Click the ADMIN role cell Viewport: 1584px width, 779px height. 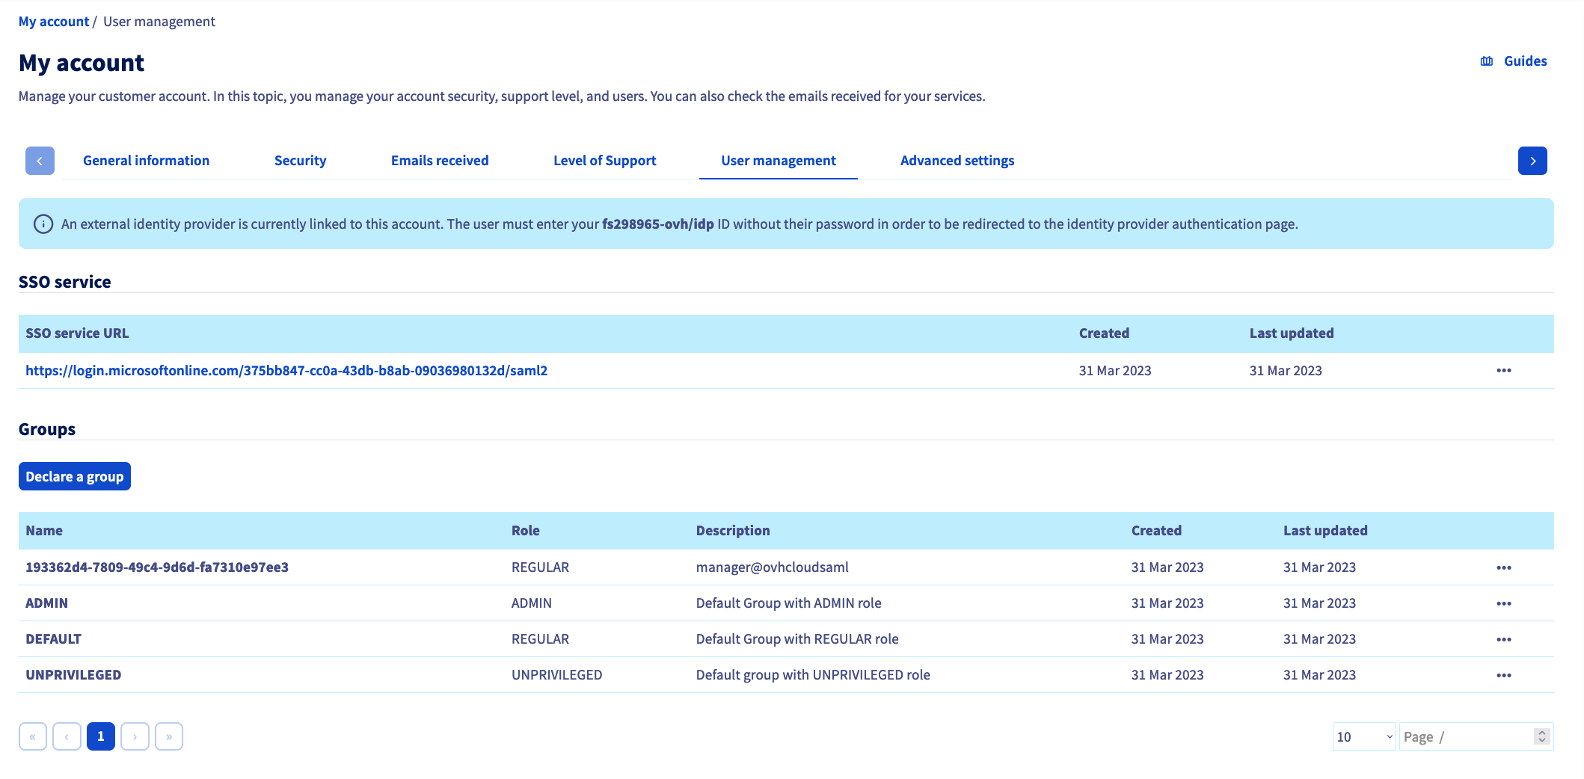pos(532,603)
